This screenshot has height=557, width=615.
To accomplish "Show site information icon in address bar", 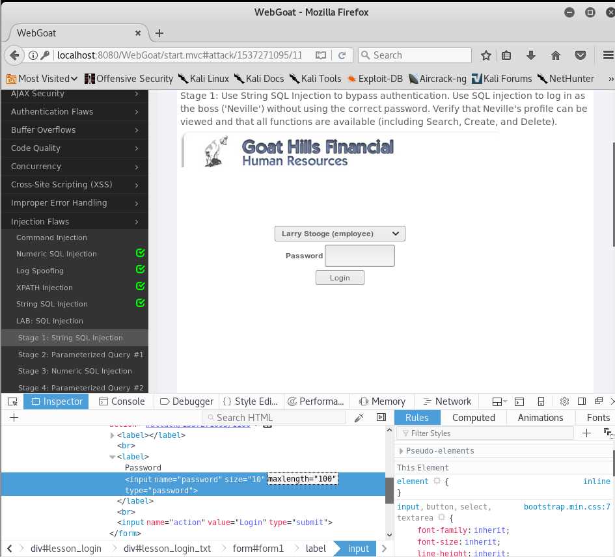I will point(33,55).
